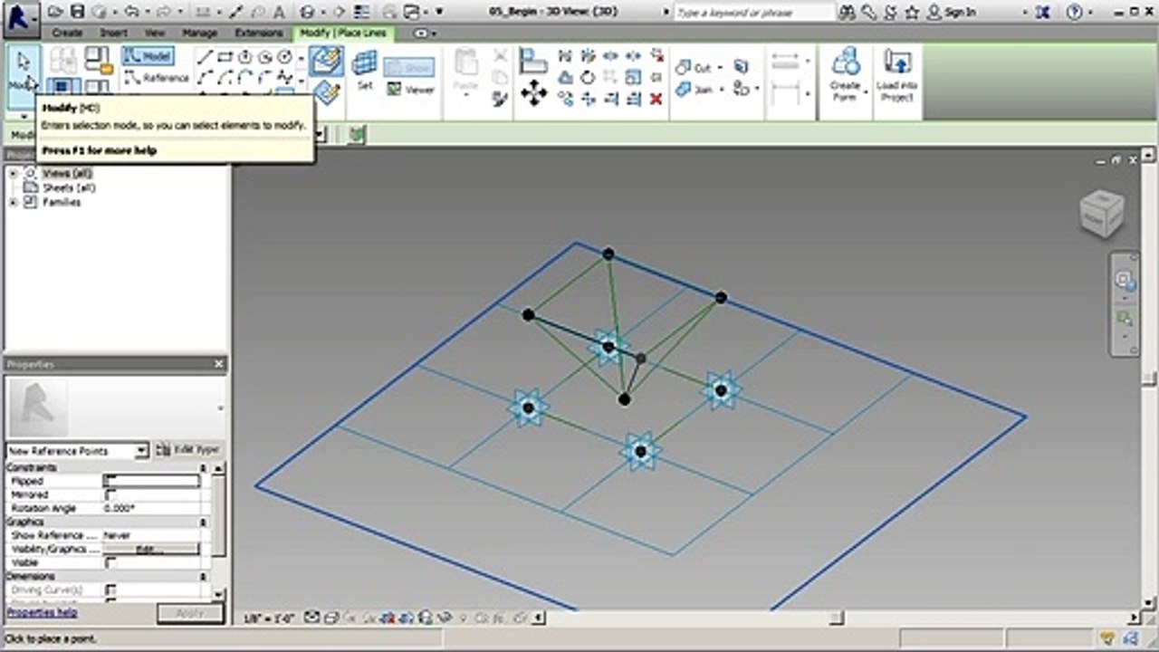The image size is (1159, 652).
Task: Click the view scale 1/8" = 1'-0"
Action: pos(270,618)
